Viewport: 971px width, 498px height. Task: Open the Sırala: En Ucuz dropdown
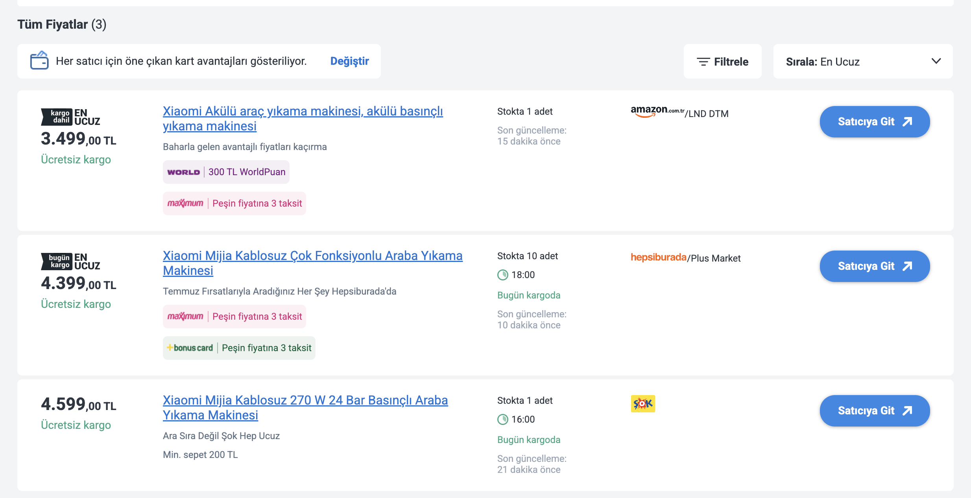click(x=863, y=61)
